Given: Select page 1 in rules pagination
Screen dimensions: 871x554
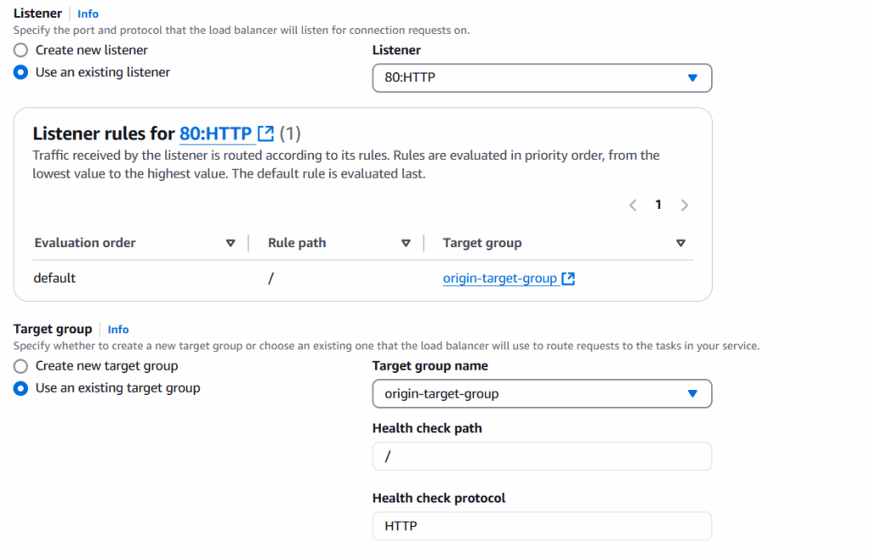Looking at the screenshot, I should point(658,205).
